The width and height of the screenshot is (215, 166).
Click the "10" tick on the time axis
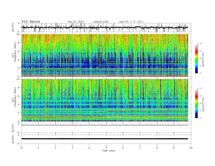(x=191, y=148)
